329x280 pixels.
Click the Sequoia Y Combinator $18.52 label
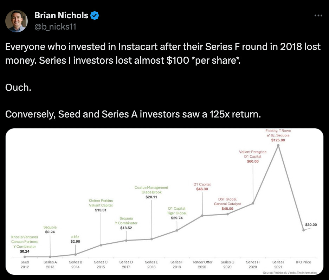(126, 223)
